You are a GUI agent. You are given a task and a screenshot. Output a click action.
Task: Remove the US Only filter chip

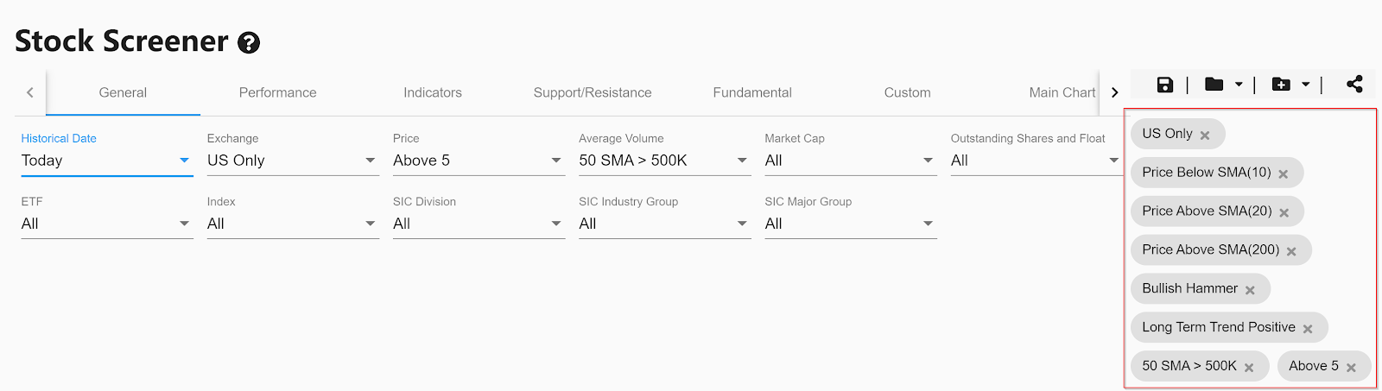tap(1205, 135)
